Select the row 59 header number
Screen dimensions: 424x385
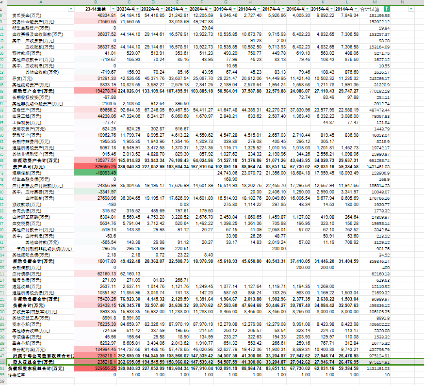tap(3, 381)
